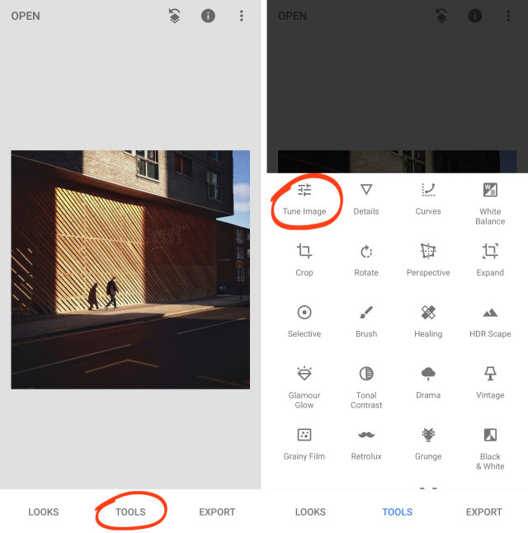
Task: Choose the Crop tool
Action: pos(304,261)
